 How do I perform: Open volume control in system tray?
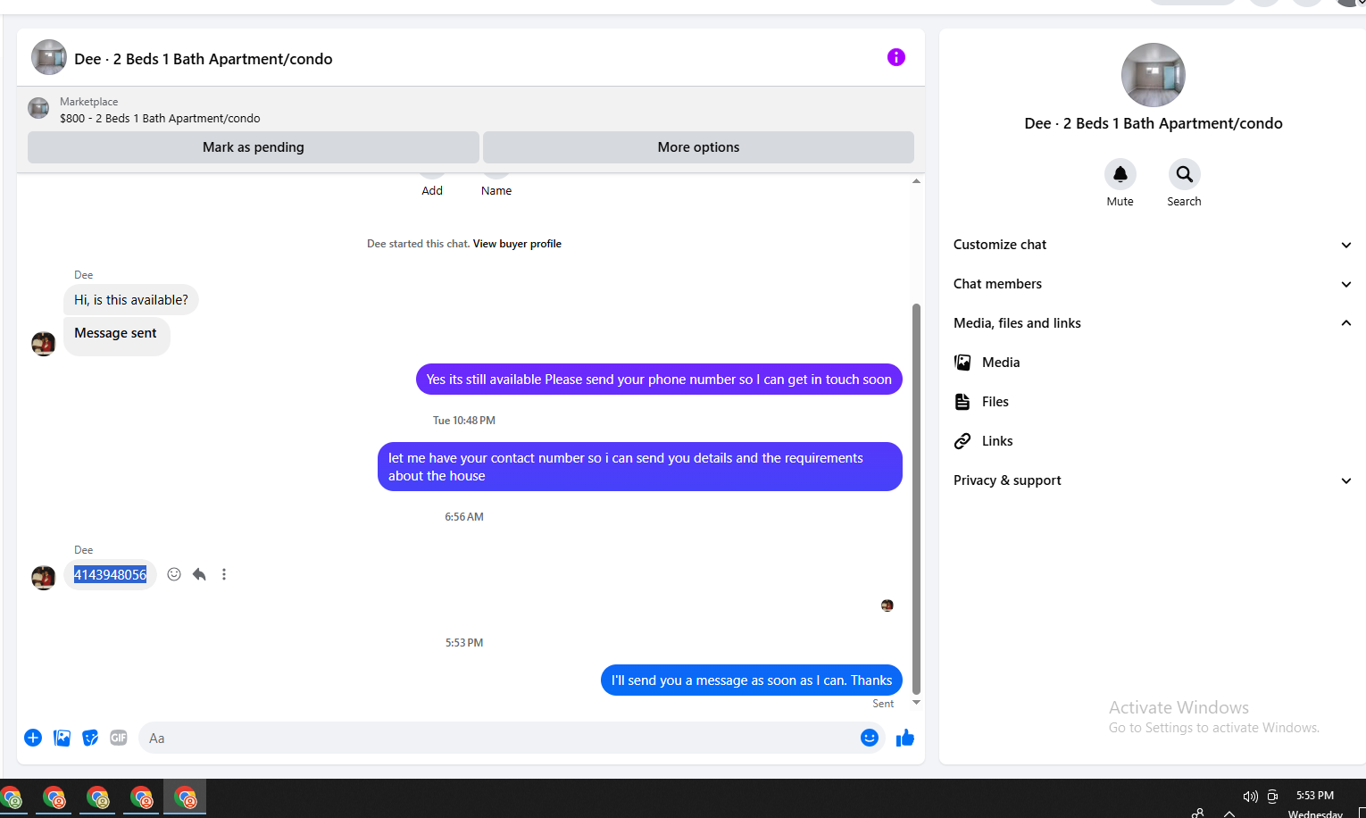pos(1250,797)
